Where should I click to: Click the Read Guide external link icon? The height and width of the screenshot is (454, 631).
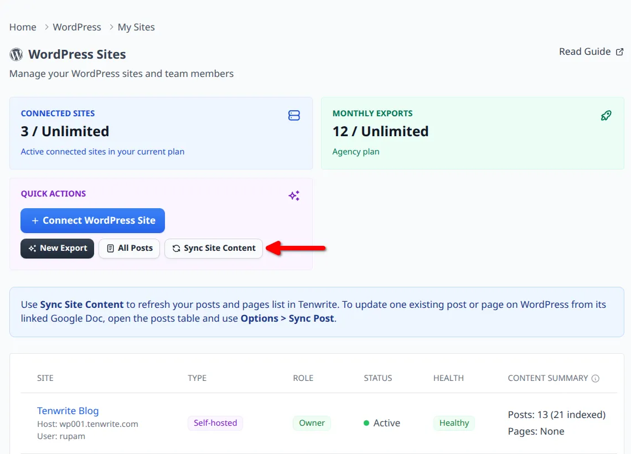pyautogui.click(x=620, y=52)
